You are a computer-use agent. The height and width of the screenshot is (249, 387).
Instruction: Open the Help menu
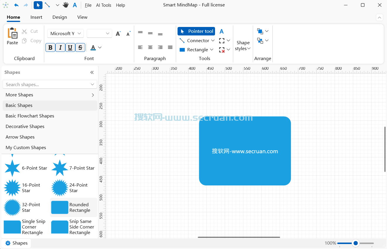(x=120, y=5)
